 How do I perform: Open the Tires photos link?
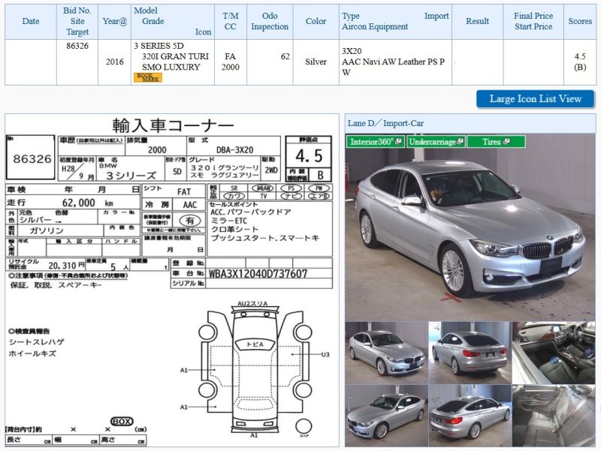coord(496,142)
